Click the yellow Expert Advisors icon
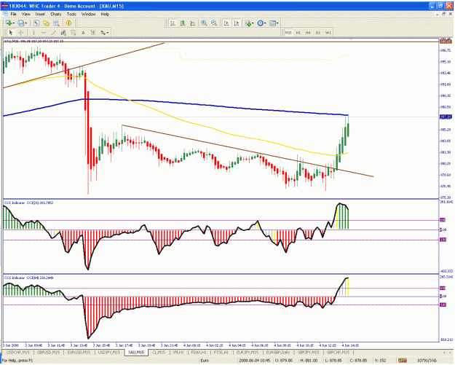The width and height of the screenshot is (455, 365). click(x=68, y=23)
